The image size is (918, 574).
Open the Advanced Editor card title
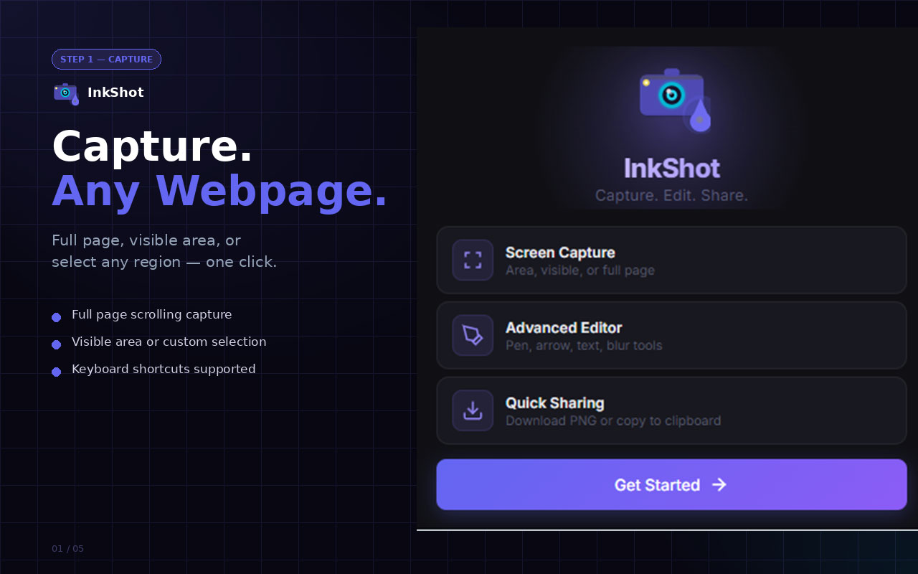click(x=564, y=328)
